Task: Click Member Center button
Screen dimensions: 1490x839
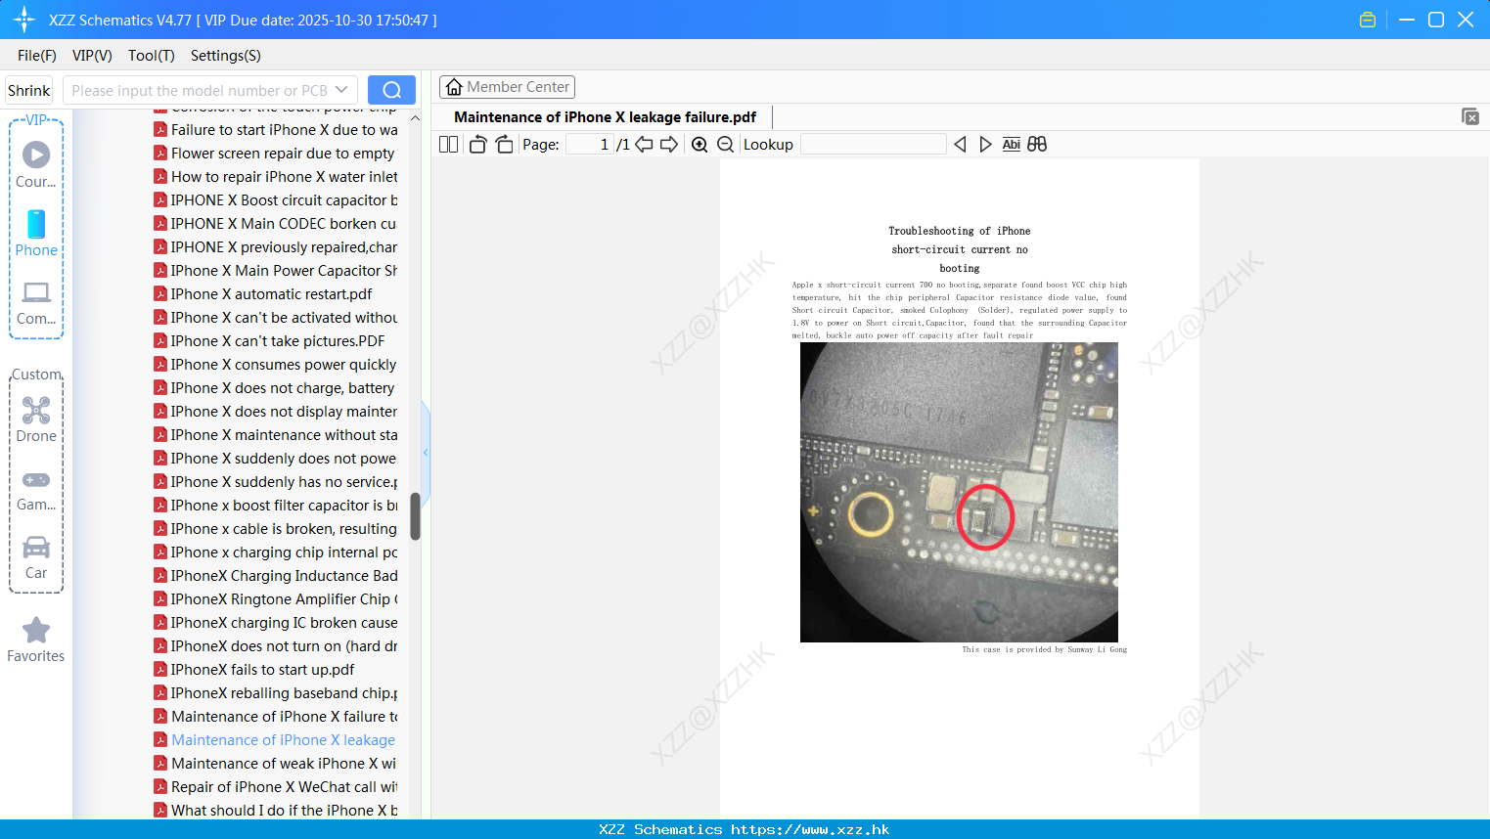Action: click(x=507, y=87)
